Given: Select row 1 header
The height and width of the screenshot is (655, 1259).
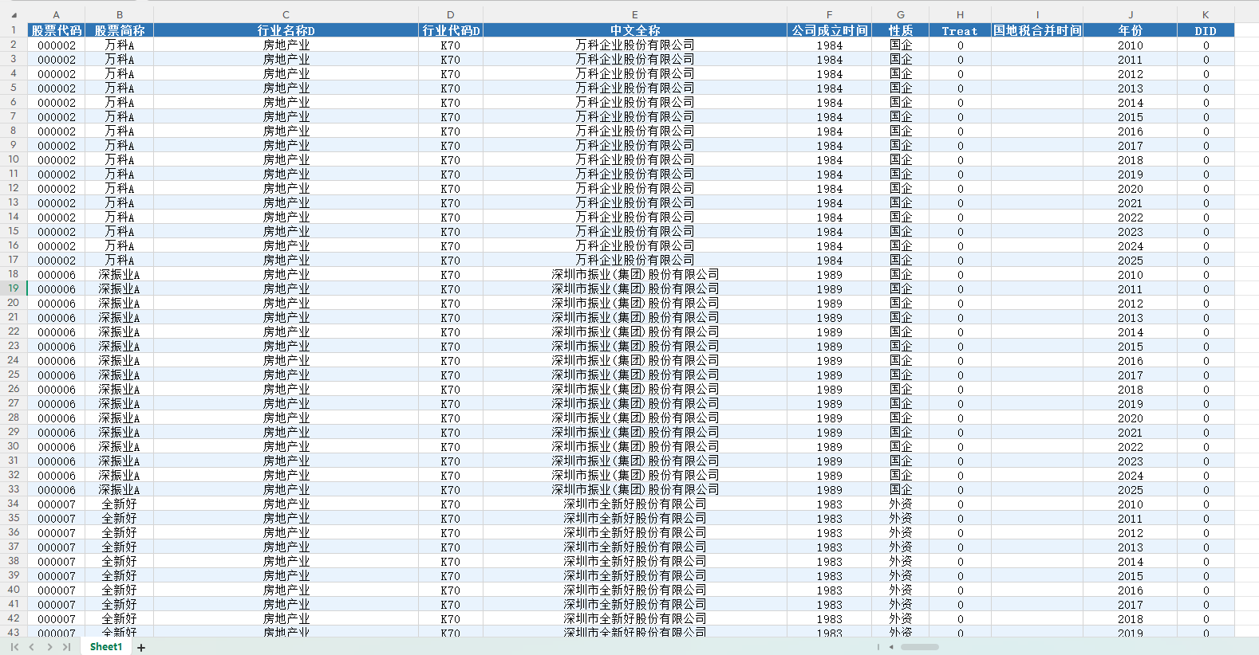Looking at the screenshot, I should pyautogui.click(x=14, y=30).
